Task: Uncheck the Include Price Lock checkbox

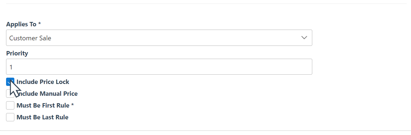Action: pyautogui.click(x=10, y=82)
